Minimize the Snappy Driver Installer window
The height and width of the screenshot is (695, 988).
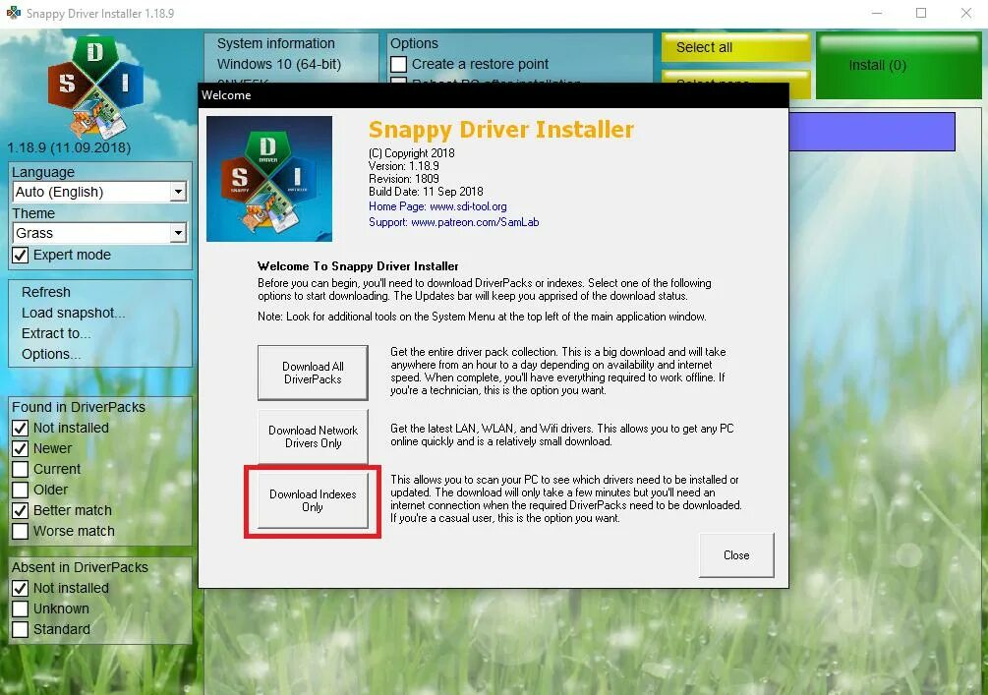point(877,13)
